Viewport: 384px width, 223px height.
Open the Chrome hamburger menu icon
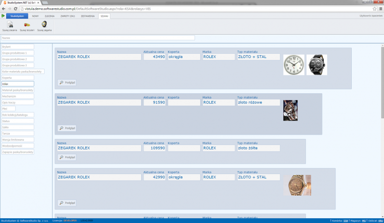(x=380, y=9)
